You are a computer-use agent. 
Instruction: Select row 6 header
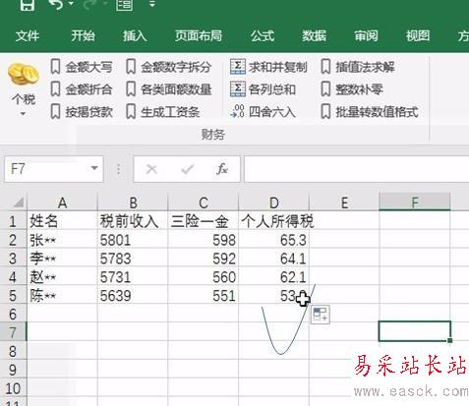13,314
